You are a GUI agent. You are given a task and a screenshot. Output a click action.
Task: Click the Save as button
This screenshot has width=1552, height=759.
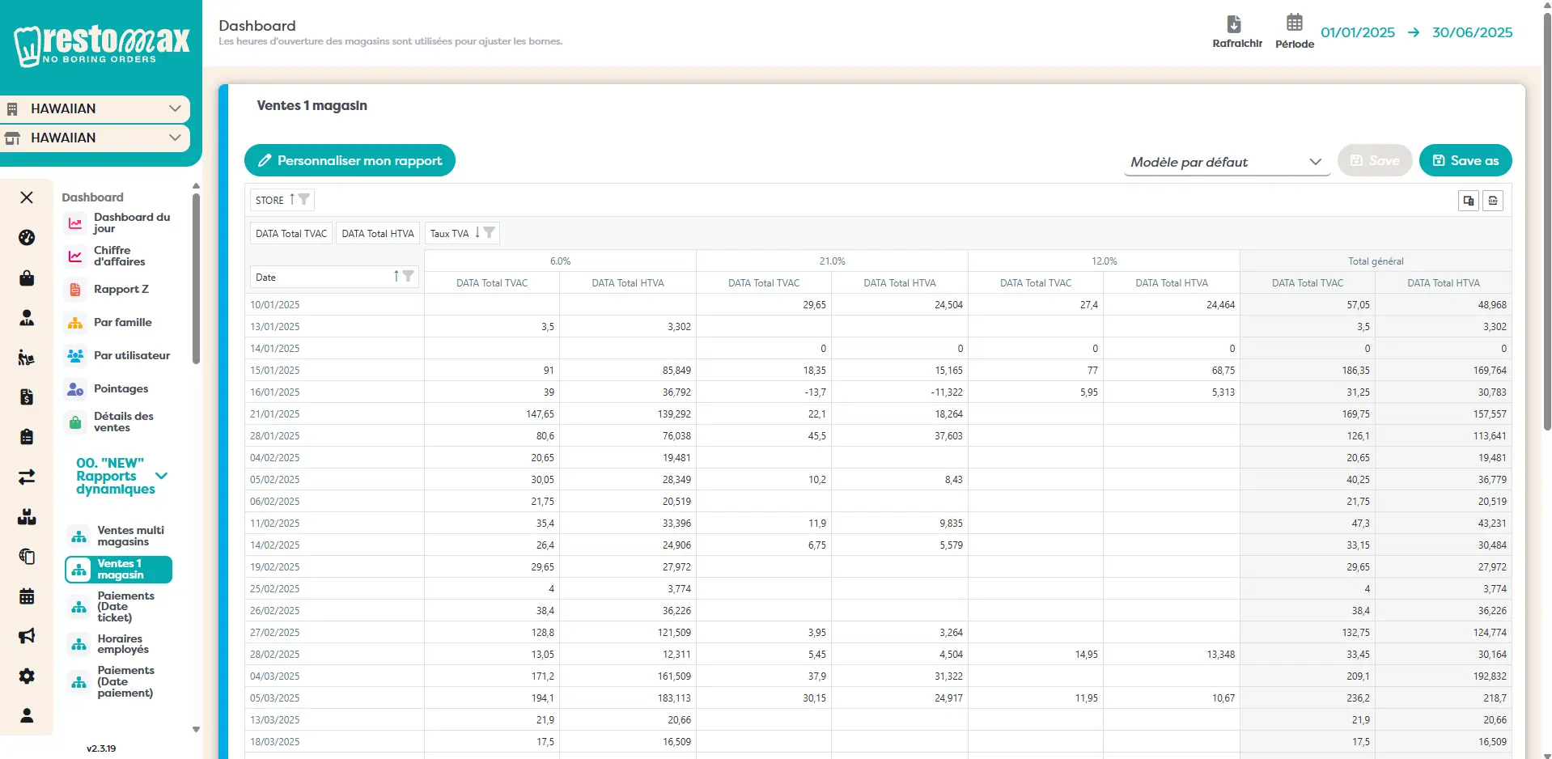pyautogui.click(x=1465, y=160)
